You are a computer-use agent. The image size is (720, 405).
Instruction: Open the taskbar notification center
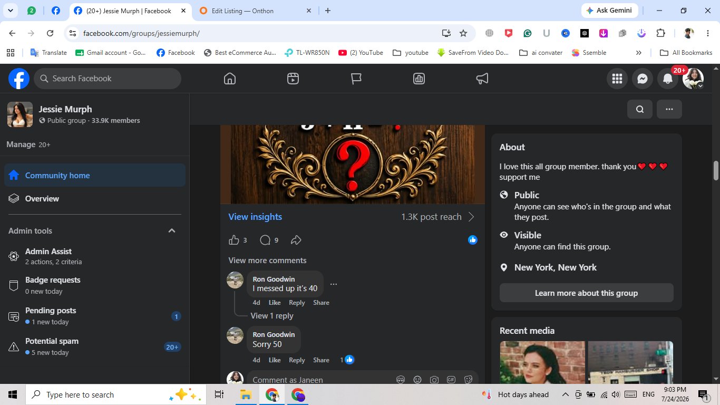[704, 394]
